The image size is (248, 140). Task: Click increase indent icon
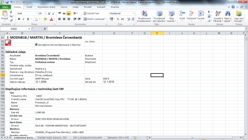click(79, 19)
